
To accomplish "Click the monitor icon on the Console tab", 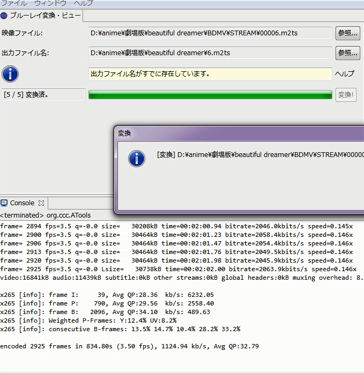I will tap(5, 203).
